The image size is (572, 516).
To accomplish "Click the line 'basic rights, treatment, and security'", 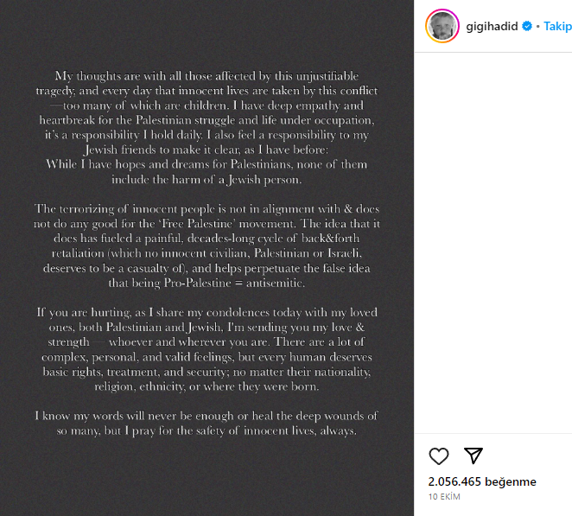I will (207, 358).
